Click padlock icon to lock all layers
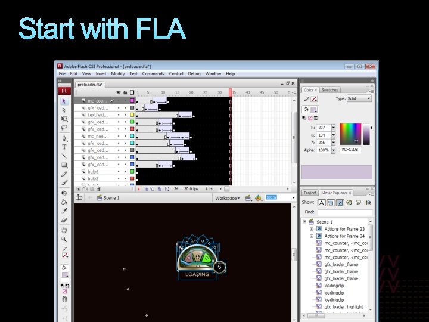429x322 pixels. click(x=125, y=92)
